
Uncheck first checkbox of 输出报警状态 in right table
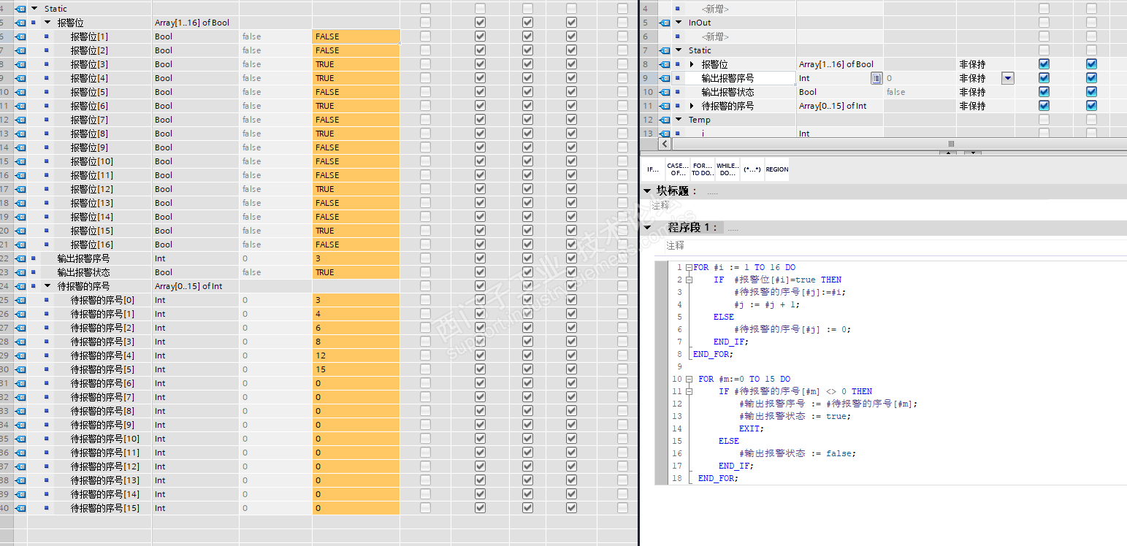tap(1044, 92)
